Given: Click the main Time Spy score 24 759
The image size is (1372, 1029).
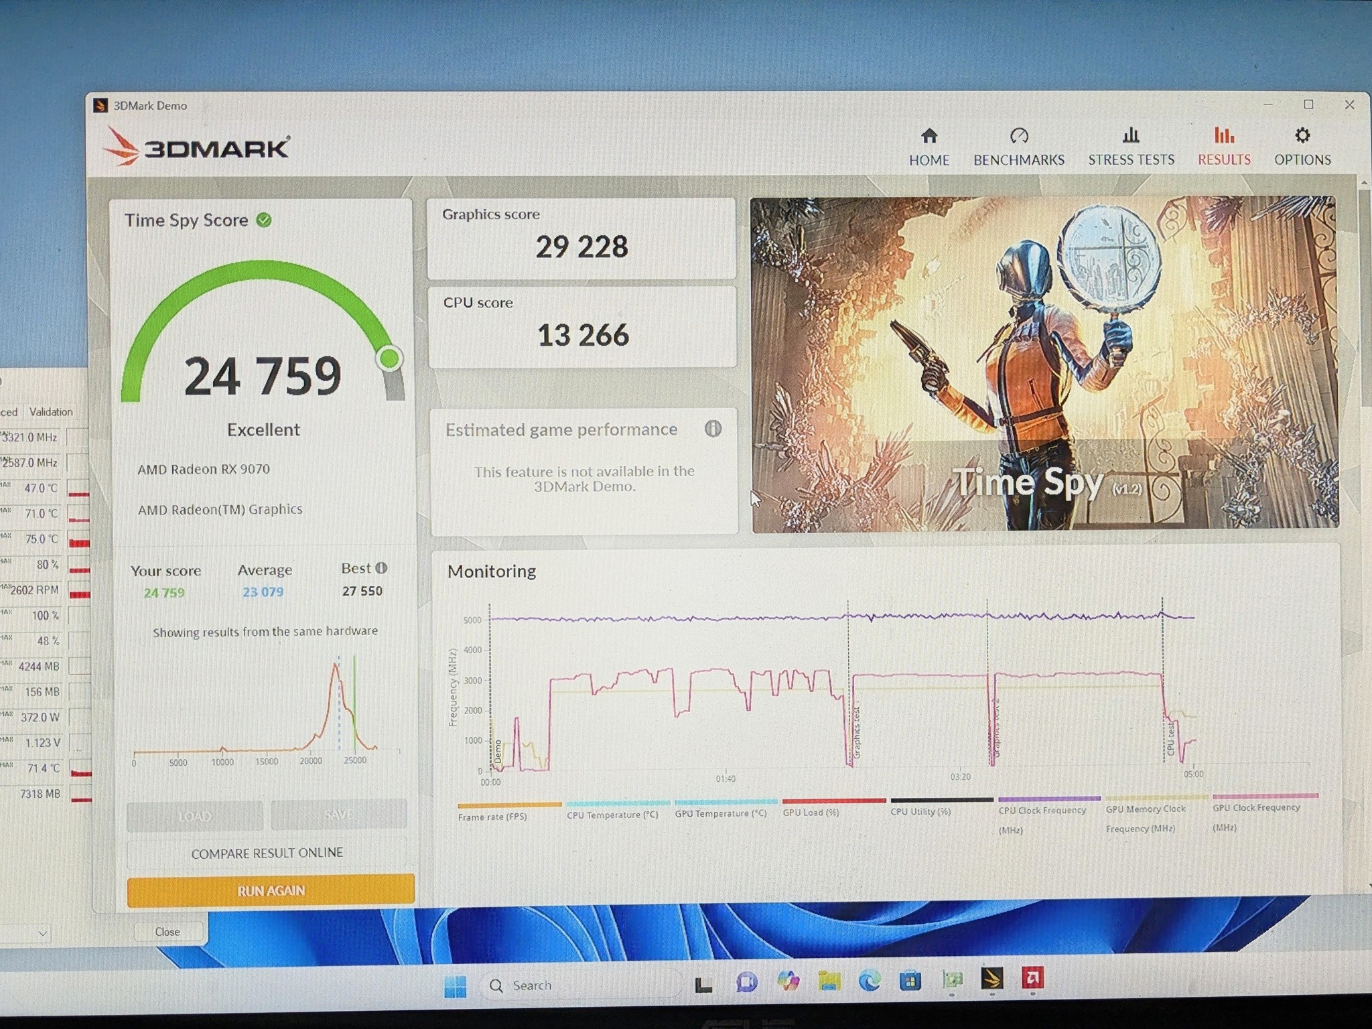Looking at the screenshot, I should click(263, 376).
